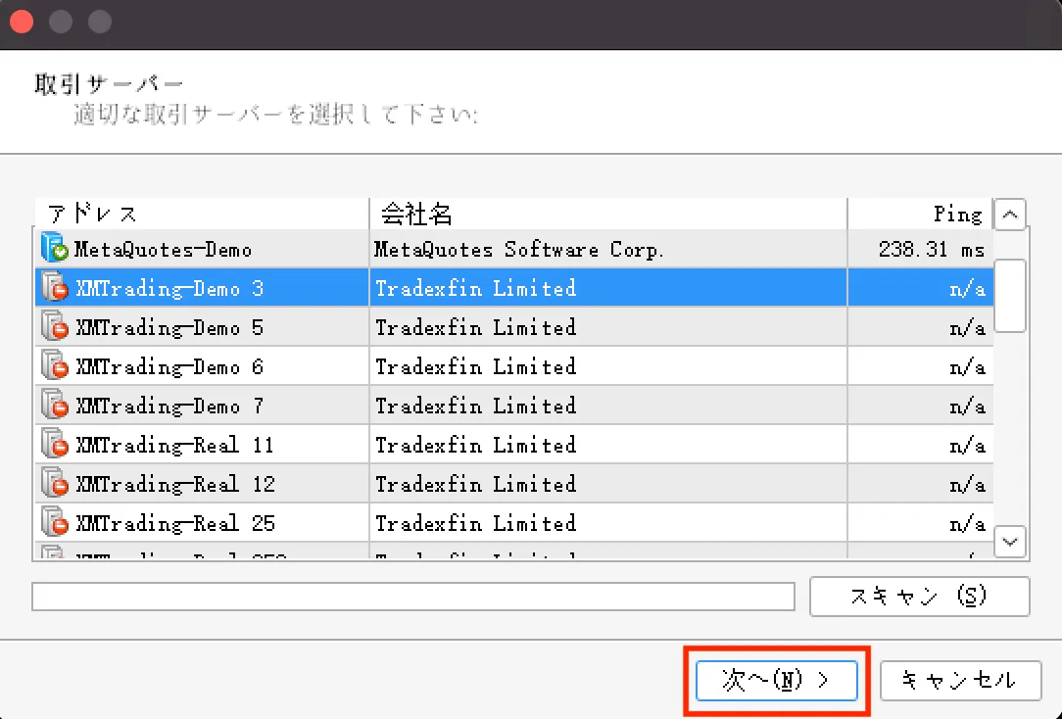
Task: Click Tradexfin Limited in XMTrading-Demo 6 row
Action: (x=475, y=367)
